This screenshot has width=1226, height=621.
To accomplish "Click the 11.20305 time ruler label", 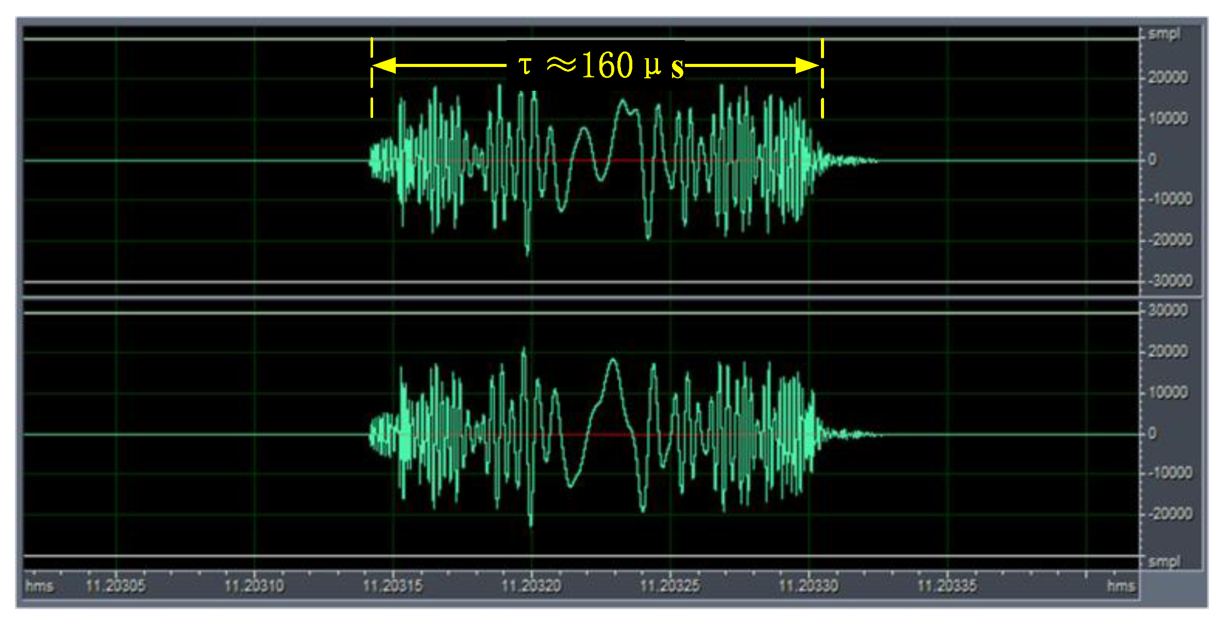I will [x=116, y=585].
